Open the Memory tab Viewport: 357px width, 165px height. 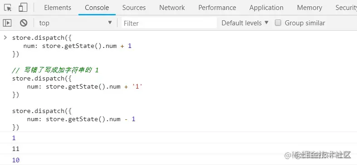click(x=309, y=8)
